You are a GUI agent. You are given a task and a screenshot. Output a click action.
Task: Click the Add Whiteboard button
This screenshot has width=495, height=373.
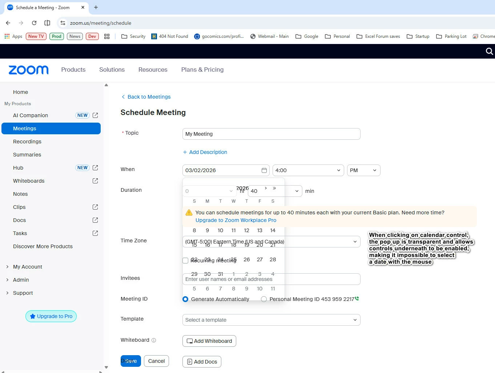tap(209, 341)
